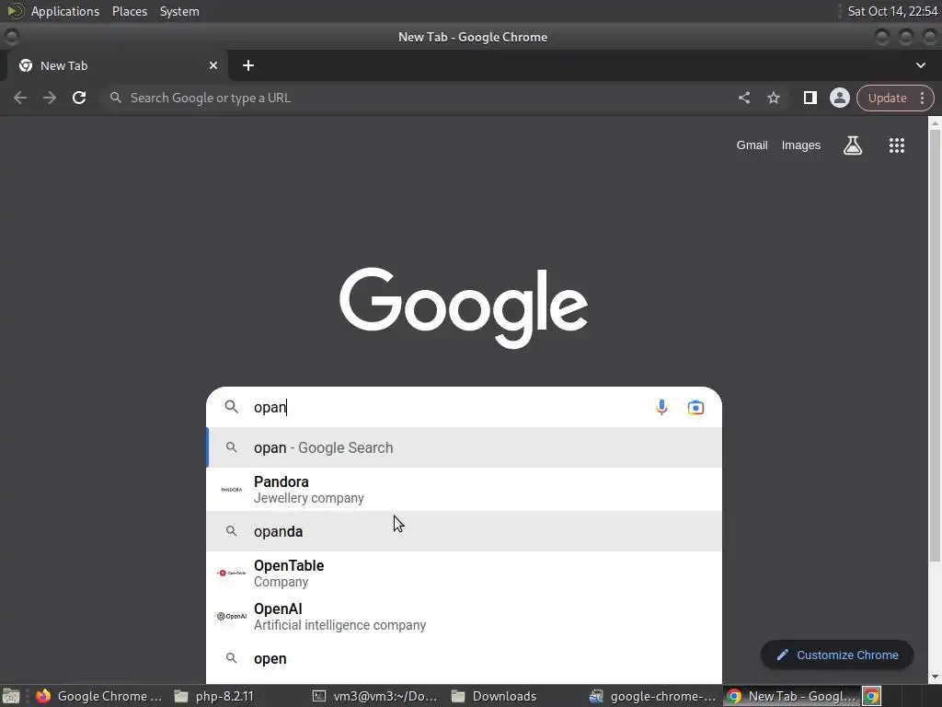This screenshot has width=942, height=707.
Task: Click the browser back arrow
Action: click(20, 98)
